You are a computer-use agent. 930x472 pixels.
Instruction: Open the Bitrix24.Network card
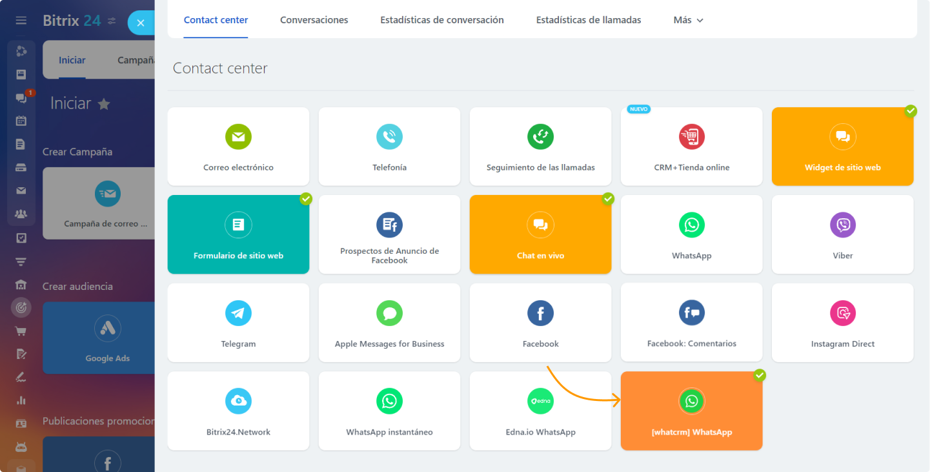(x=238, y=411)
